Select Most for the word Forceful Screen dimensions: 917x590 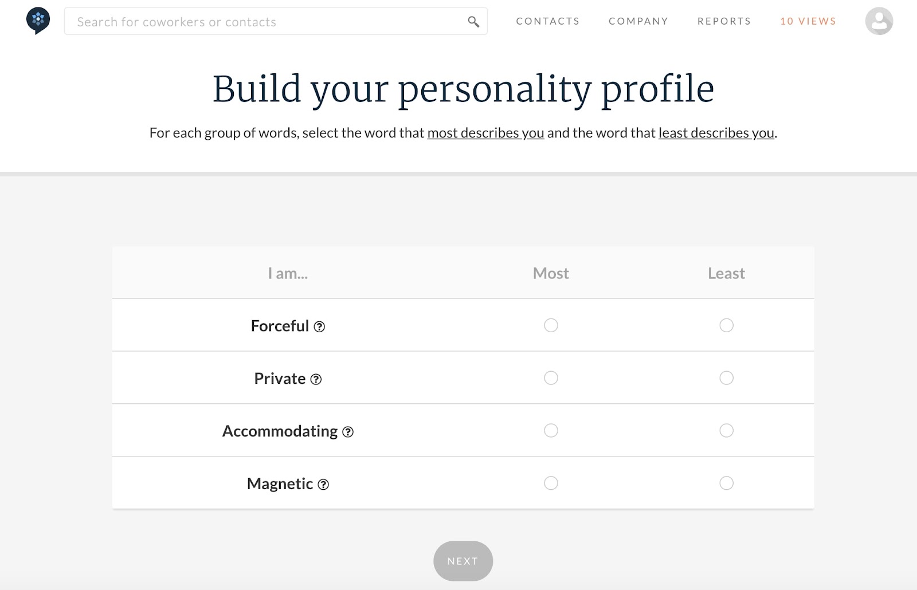(x=551, y=325)
